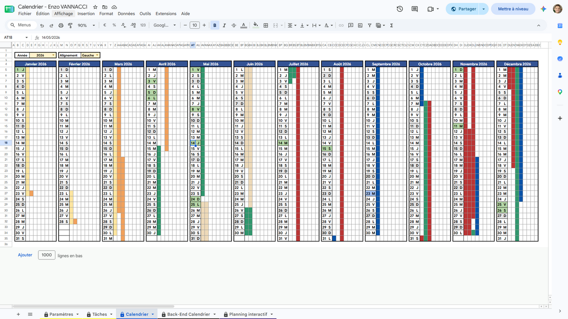Click the insert link icon
Screen dimensions: 568x319
click(x=341, y=26)
